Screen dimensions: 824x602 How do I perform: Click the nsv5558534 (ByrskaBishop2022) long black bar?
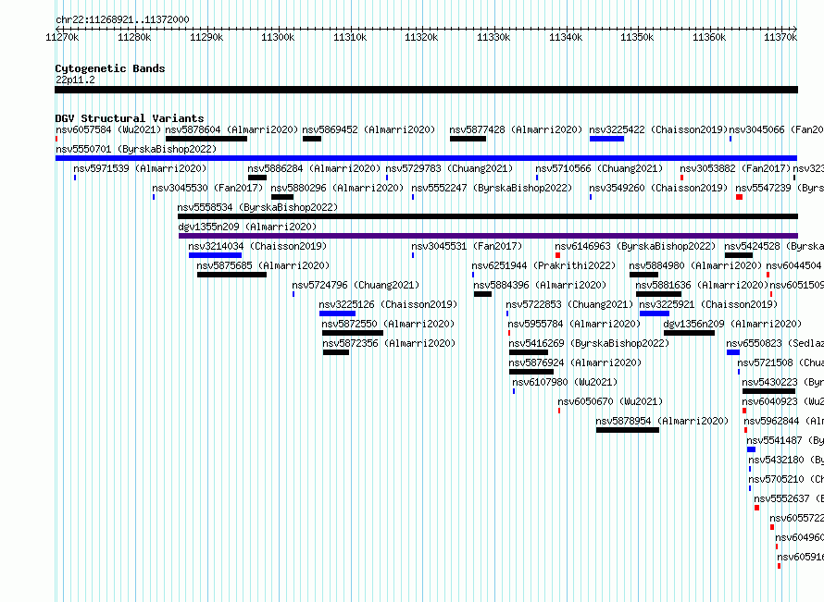tap(488, 216)
